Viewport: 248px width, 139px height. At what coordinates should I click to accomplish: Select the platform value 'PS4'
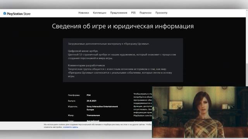[x=89, y=95]
